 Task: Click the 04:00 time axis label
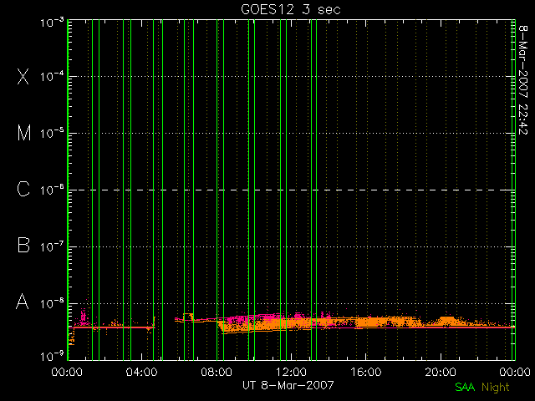141,372
